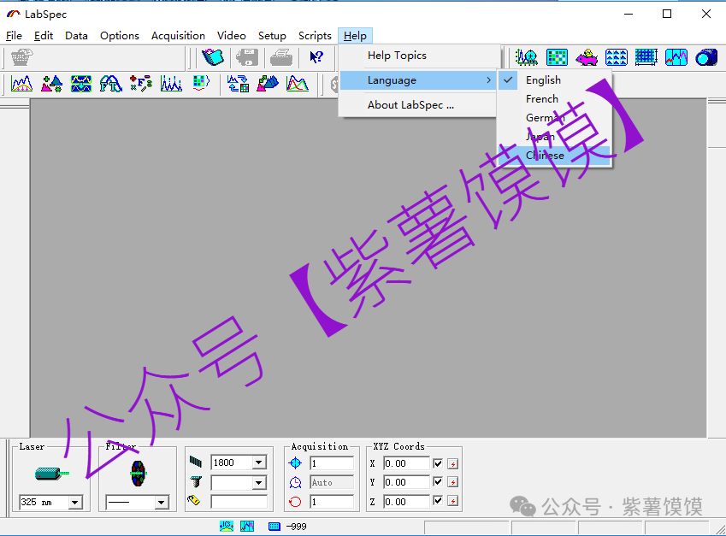The image size is (726, 536).
Task: Click the red button beside X coordinate
Action: click(x=453, y=463)
